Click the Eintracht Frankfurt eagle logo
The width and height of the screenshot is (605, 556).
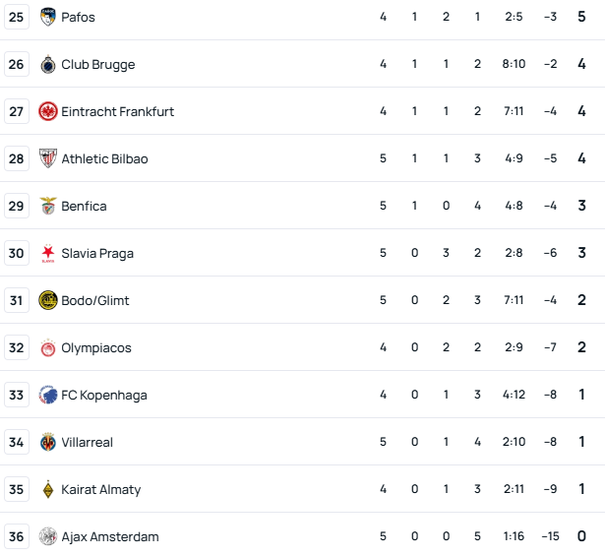tap(48, 111)
